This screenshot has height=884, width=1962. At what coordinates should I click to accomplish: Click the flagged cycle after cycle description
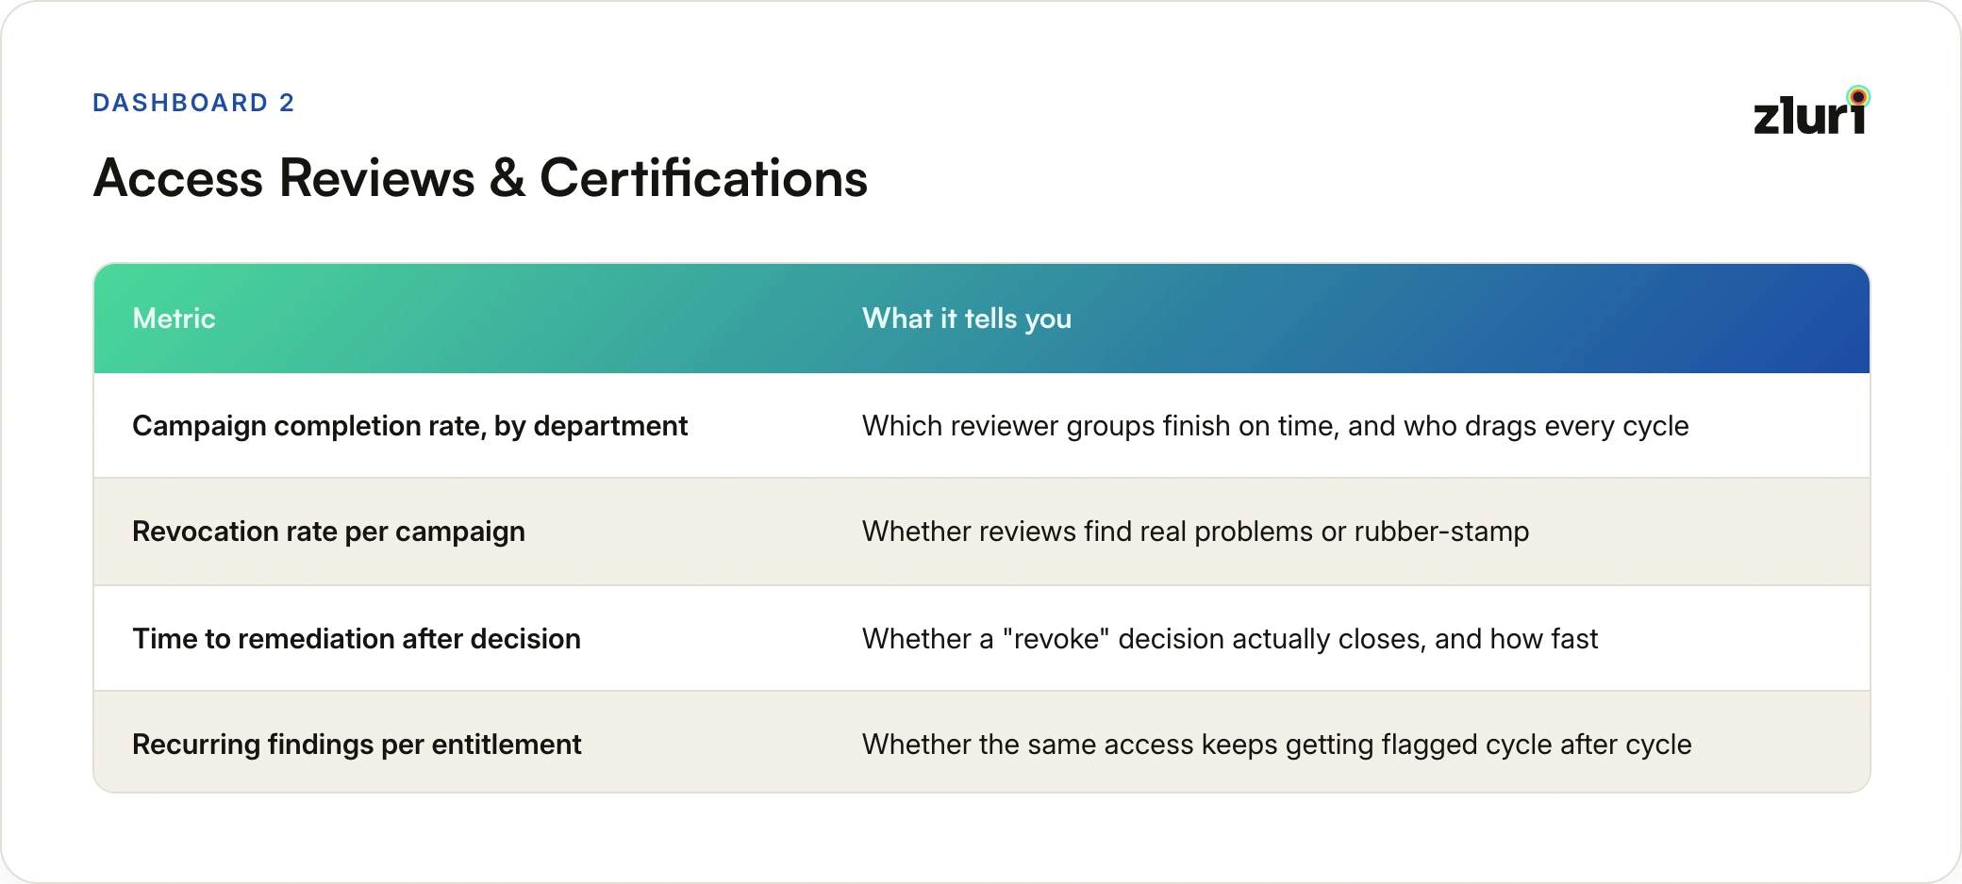1276,745
